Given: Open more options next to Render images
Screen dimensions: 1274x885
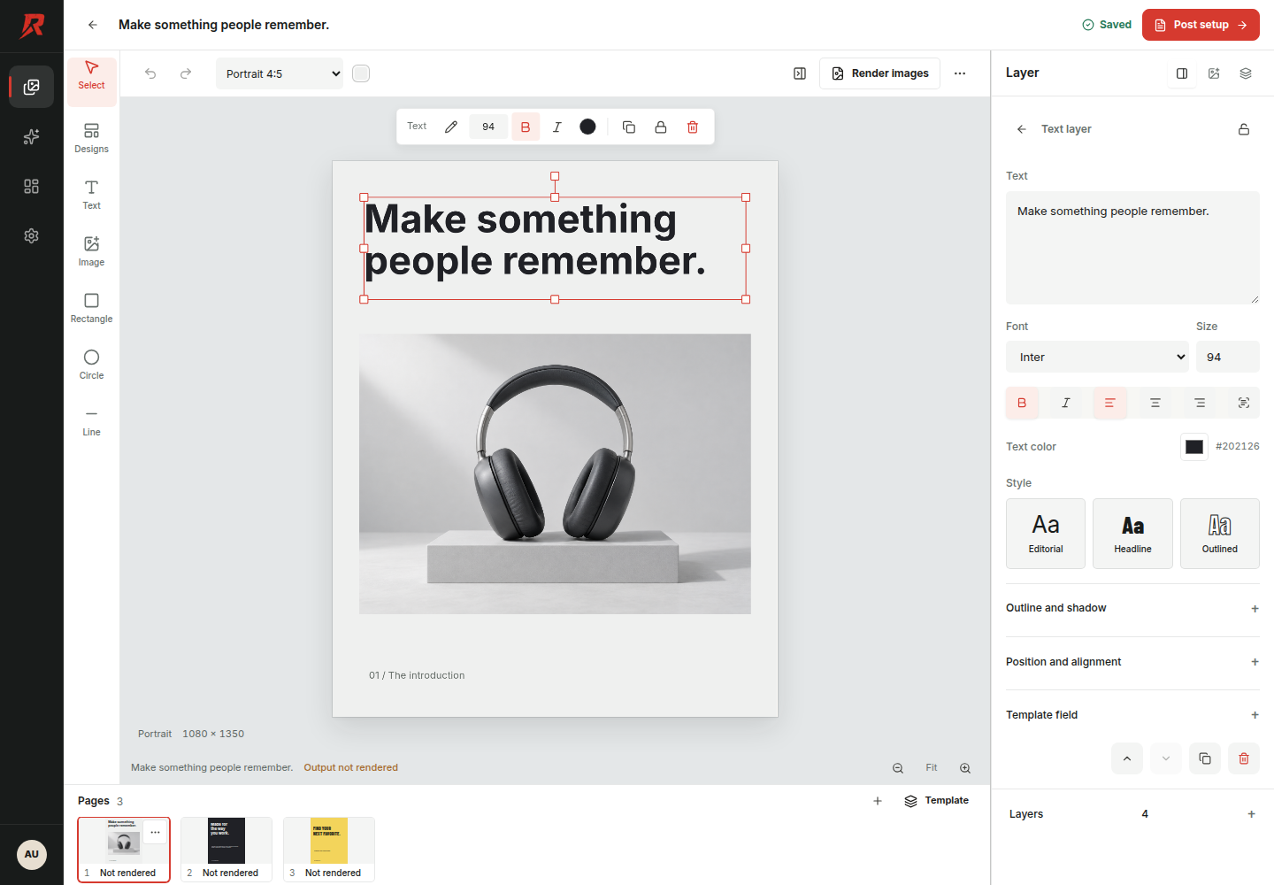Looking at the screenshot, I should point(960,73).
